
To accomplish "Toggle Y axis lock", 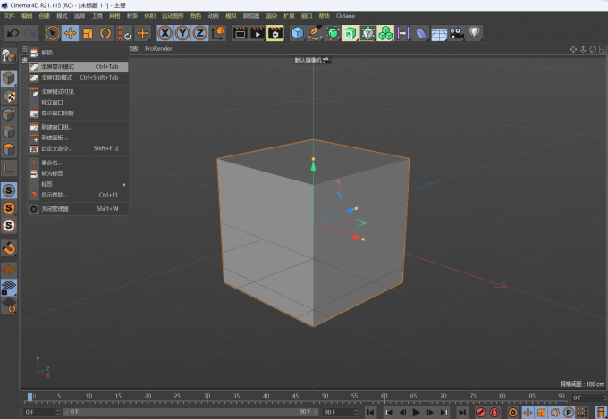I will point(182,33).
